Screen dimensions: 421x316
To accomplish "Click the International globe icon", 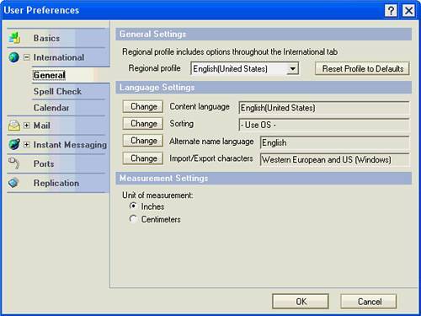I will click(13, 57).
